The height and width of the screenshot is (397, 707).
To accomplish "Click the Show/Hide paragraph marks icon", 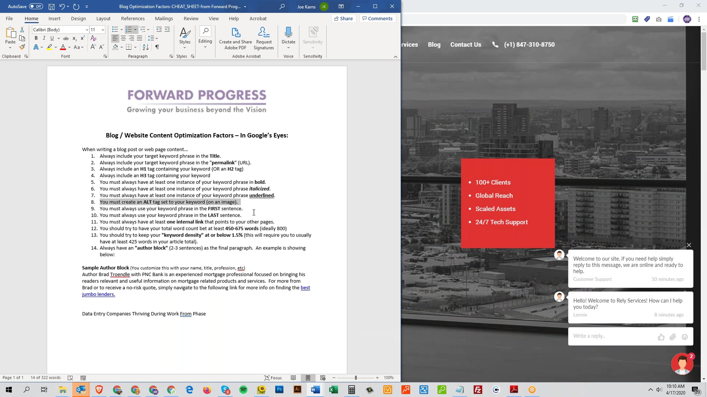I will 157,47.
